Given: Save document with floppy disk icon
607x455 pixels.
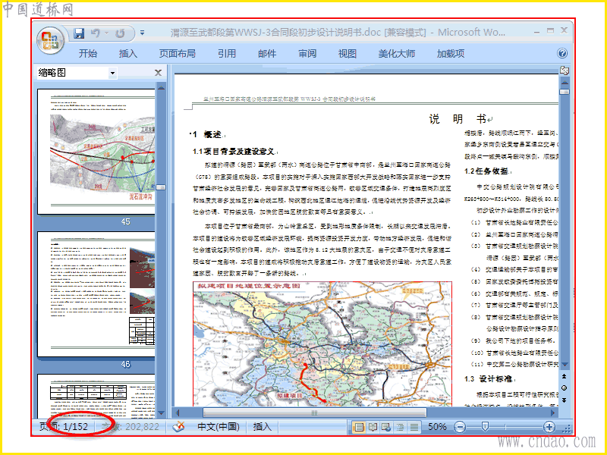Looking at the screenshot, I should pyautogui.click(x=79, y=33).
